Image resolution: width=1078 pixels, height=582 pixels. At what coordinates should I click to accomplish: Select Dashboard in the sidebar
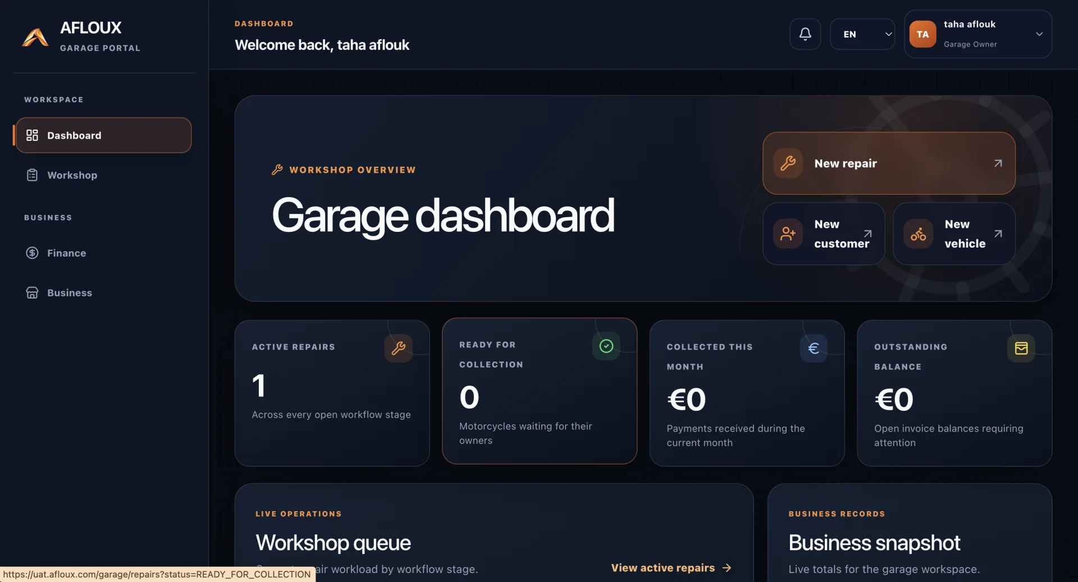[x=104, y=135]
